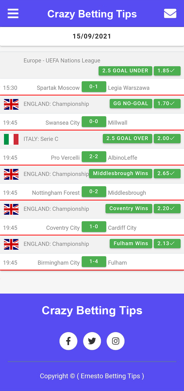Tap the UK flag beside Fulham Wins tip

tap(11, 244)
